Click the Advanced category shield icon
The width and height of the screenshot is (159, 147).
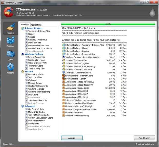23,106
